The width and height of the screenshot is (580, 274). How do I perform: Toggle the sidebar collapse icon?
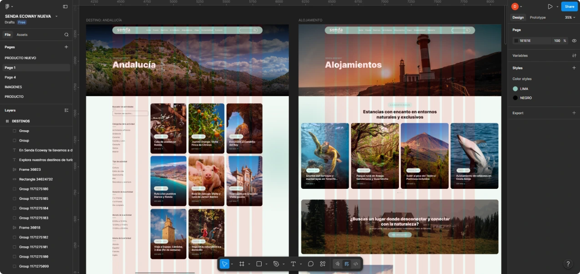(65, 6)
